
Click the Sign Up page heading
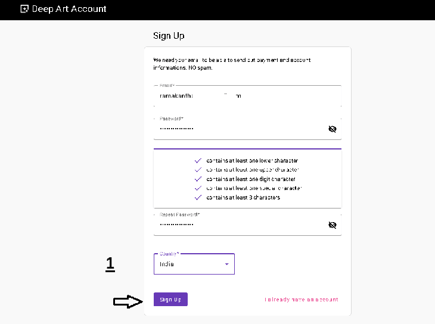coord(169,36)
